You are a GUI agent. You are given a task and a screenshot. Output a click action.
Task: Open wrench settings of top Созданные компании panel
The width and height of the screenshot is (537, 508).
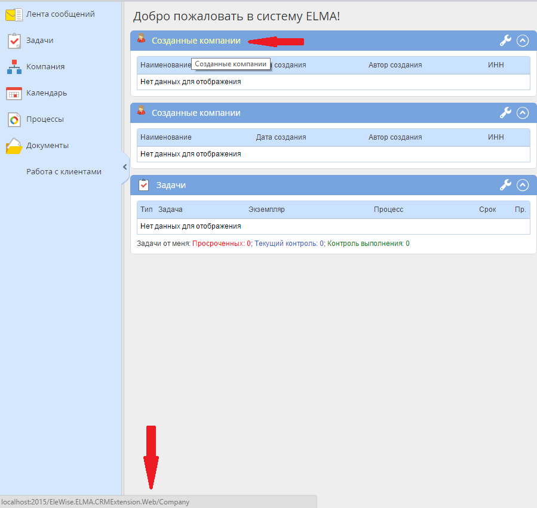tap(505, 41)
